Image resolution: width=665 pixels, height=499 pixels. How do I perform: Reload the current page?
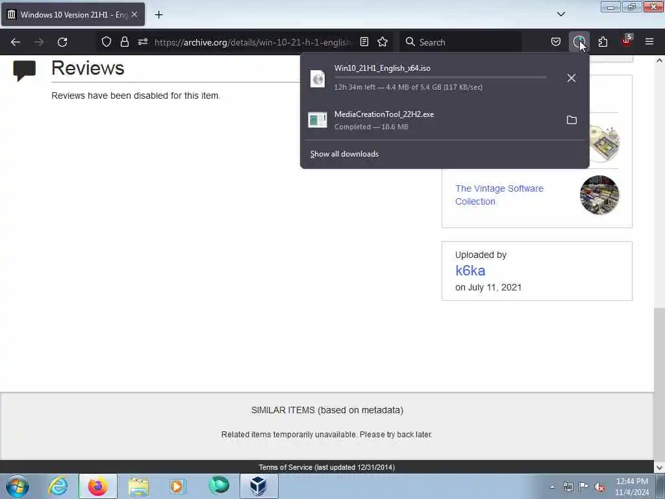tap(62, 42)
